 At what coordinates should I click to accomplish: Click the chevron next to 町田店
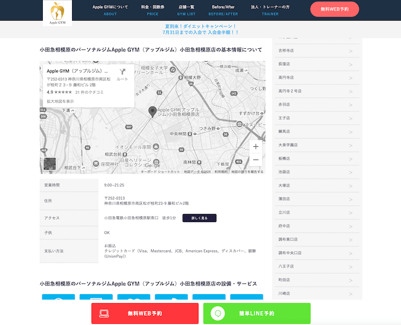351,280
